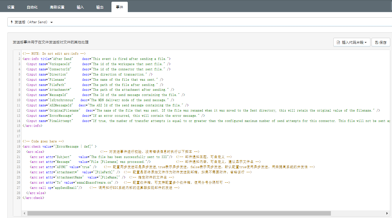Click the code snippet file icon

338,42
